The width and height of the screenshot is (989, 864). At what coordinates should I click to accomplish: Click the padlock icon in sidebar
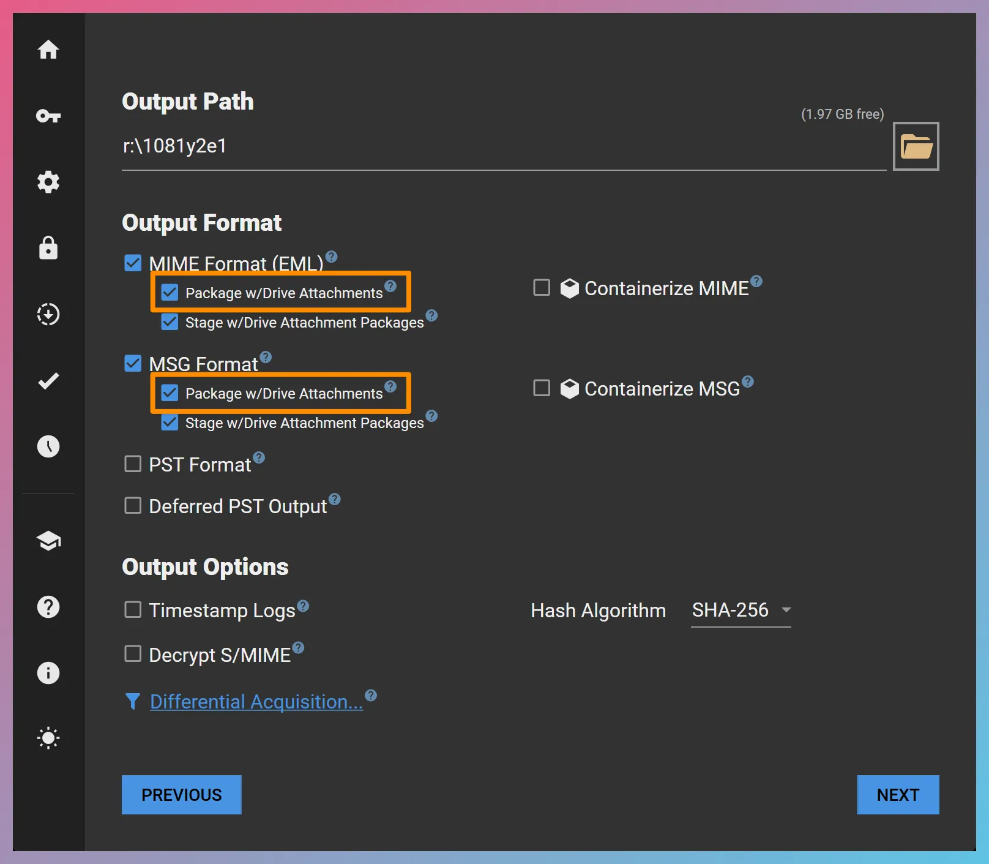point(48,248)
